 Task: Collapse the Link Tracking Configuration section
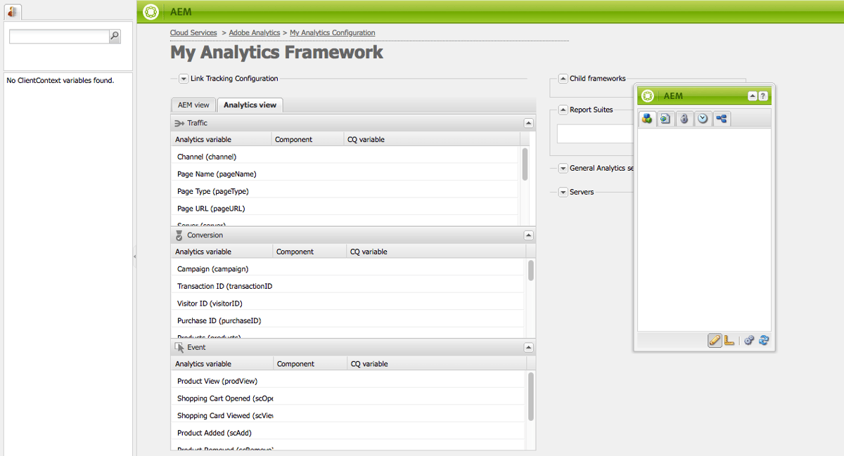pyautogui.click(x=184, y=79)
